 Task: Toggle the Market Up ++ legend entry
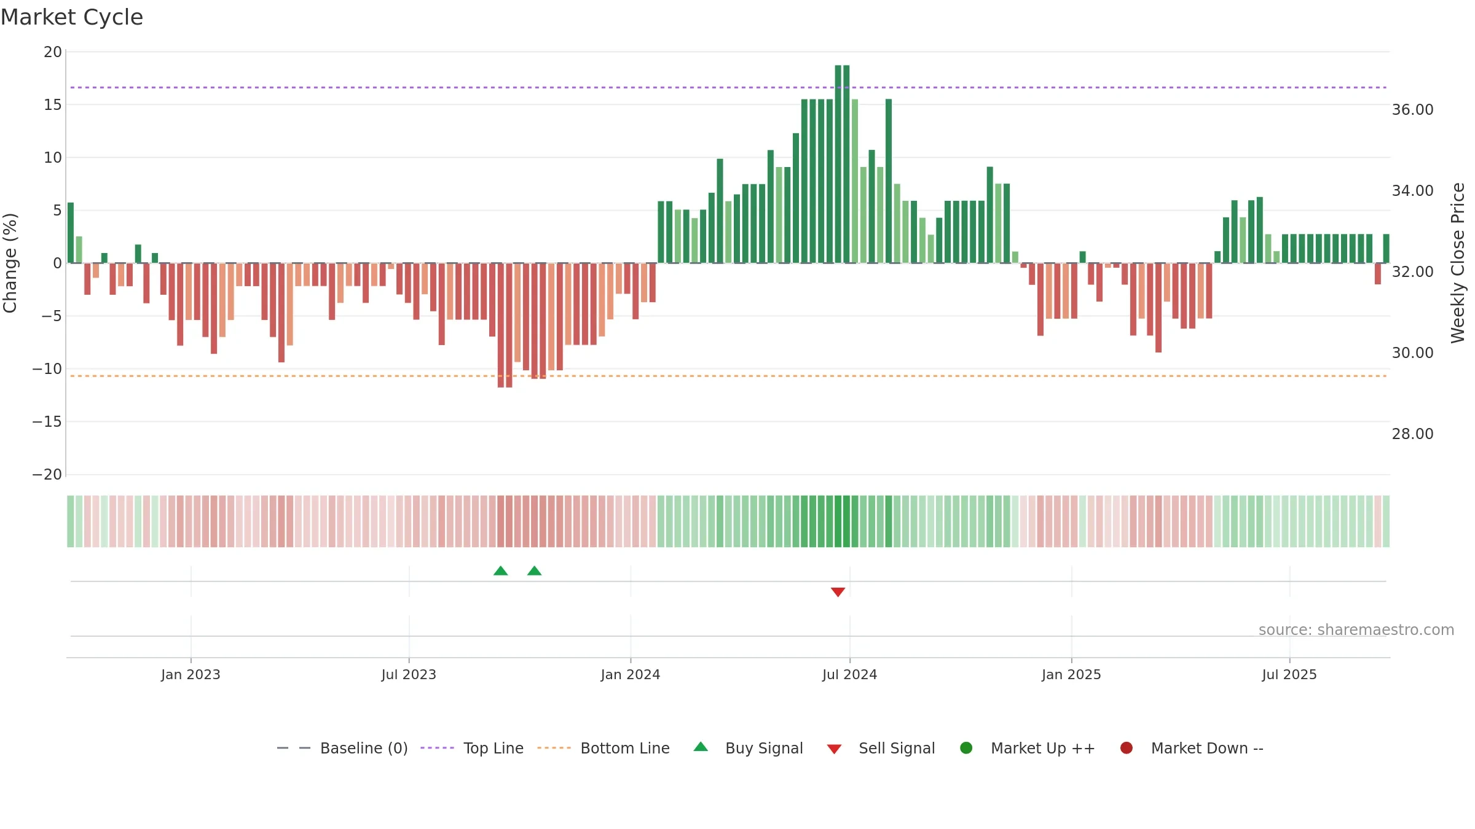tap(1027, 748)
